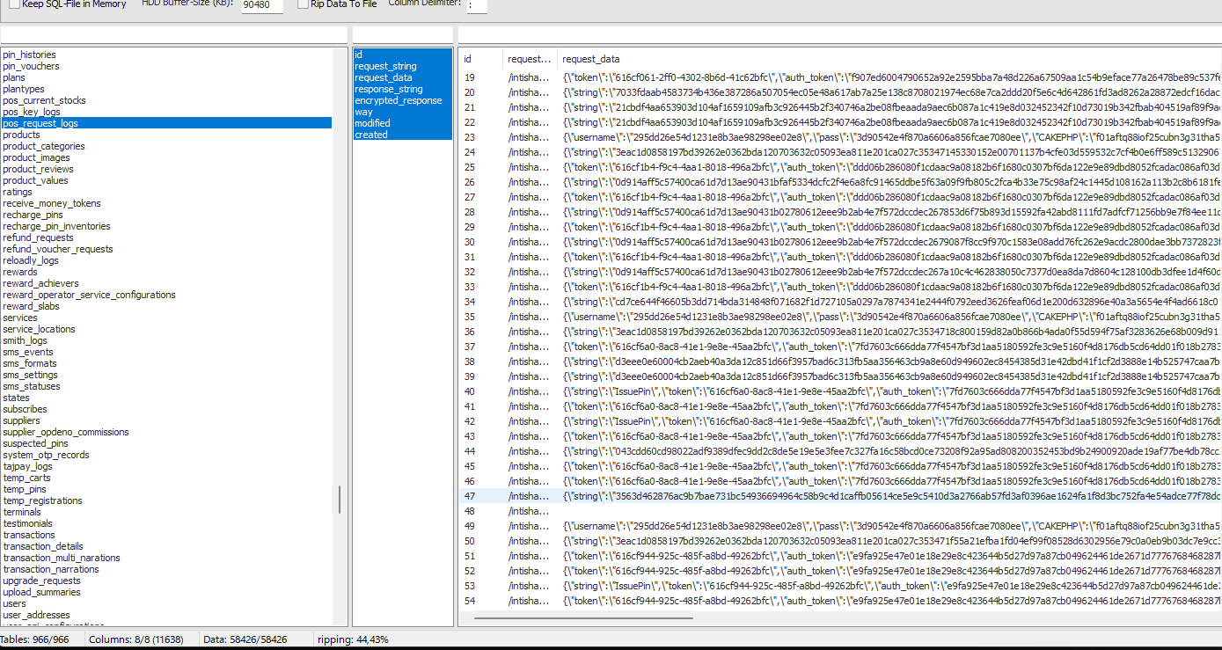Click the truncated request… column header
Viewport: 1222px width, 650px height.
(x=530, y=59)
